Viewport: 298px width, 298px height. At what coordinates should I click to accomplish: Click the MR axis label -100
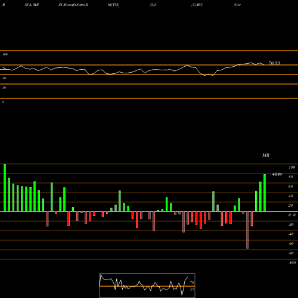(x=292, y=263)
